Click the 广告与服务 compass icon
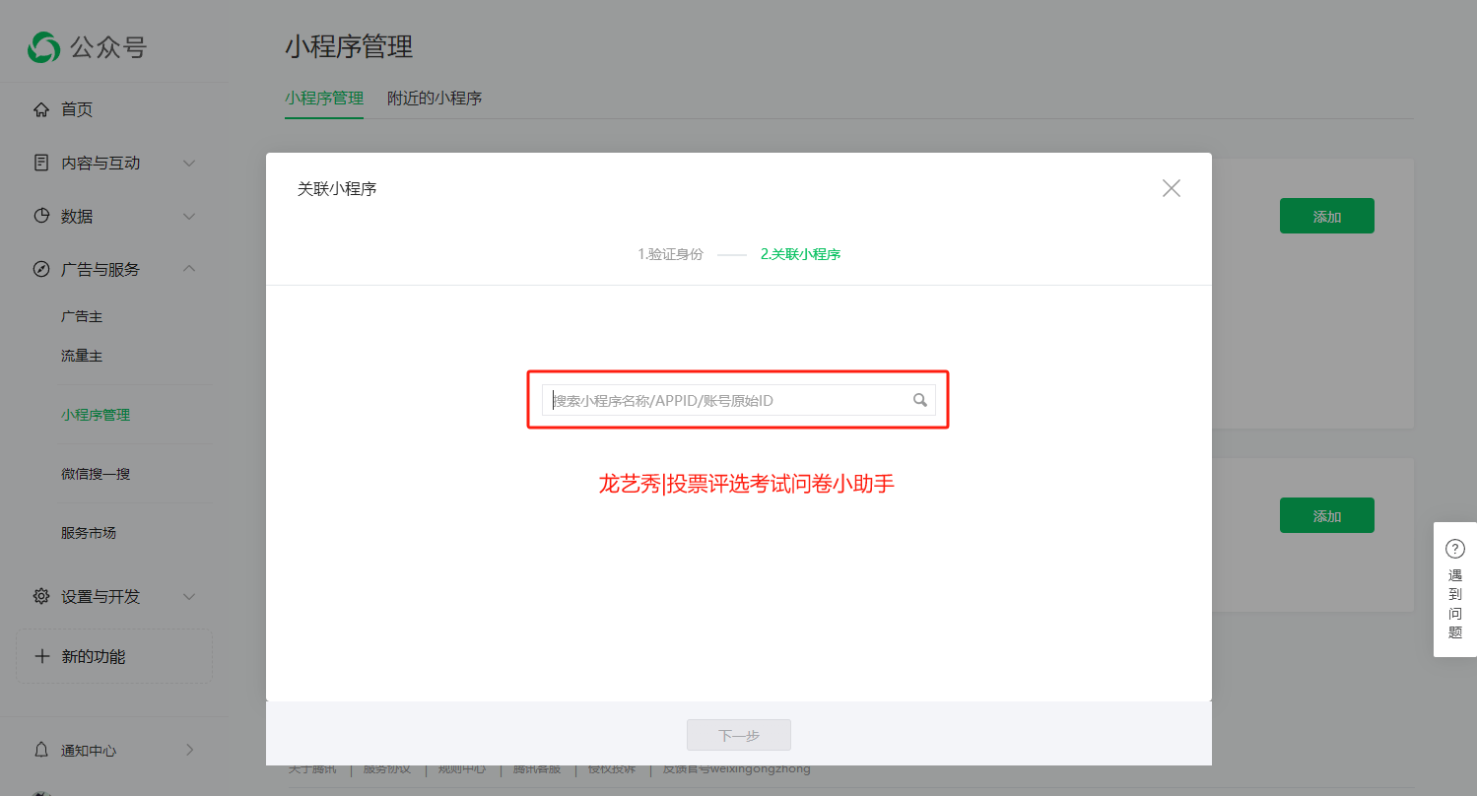Screen dimensions: 1477x796 tap(41, 269)
